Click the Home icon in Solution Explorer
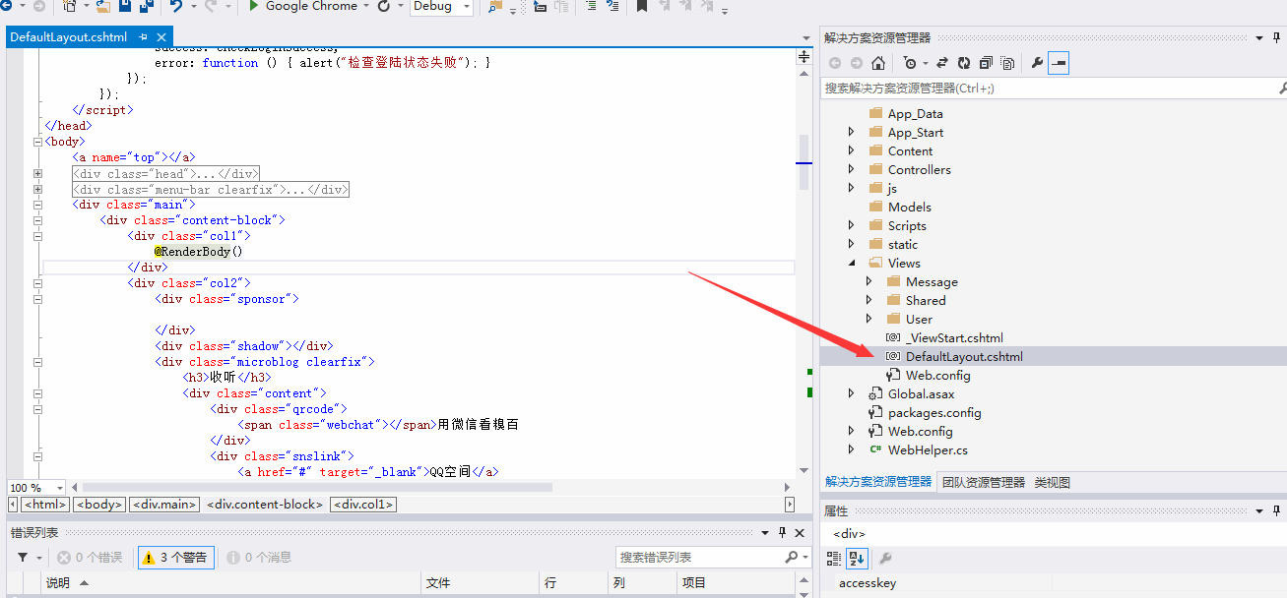Screen dimensions: 1287x598 point(878,63)
